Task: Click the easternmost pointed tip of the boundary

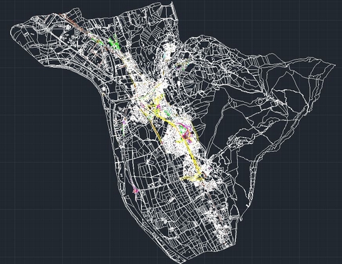Action: (x=334, y=64)
